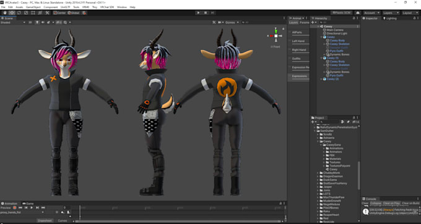The width and height of the screenshot is (421, 224).
Task: Click the Play button
Action: pos(198,12)
